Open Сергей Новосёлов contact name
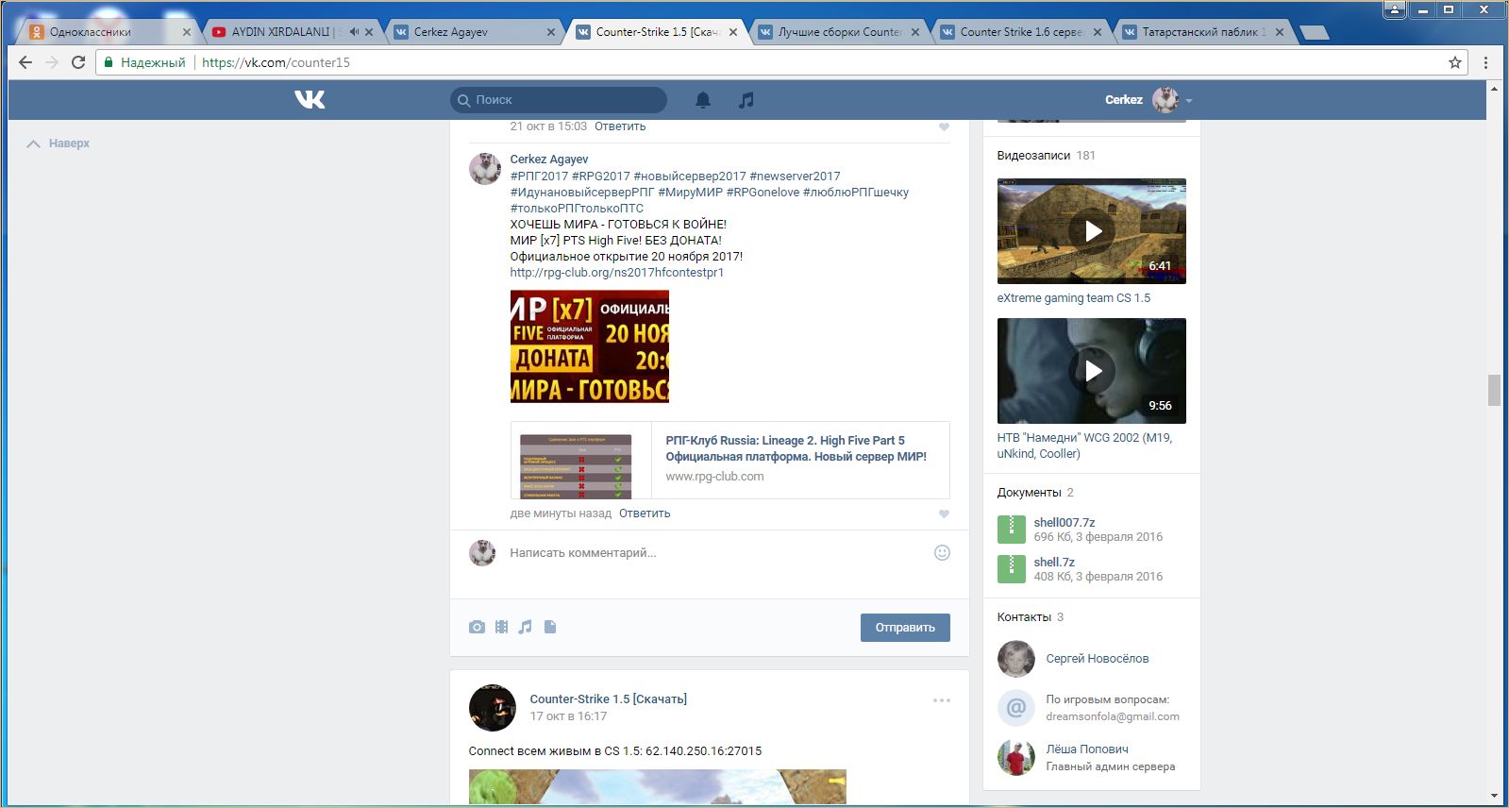Image resolution: width=1509 pixels, height=808 pixels. [1098, 659]
